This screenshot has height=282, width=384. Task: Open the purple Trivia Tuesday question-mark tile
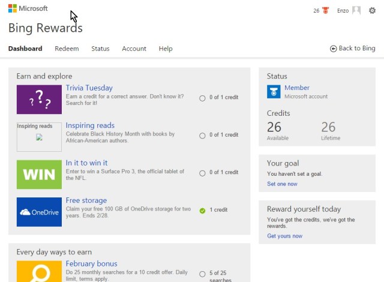click(x=39, y=100)
